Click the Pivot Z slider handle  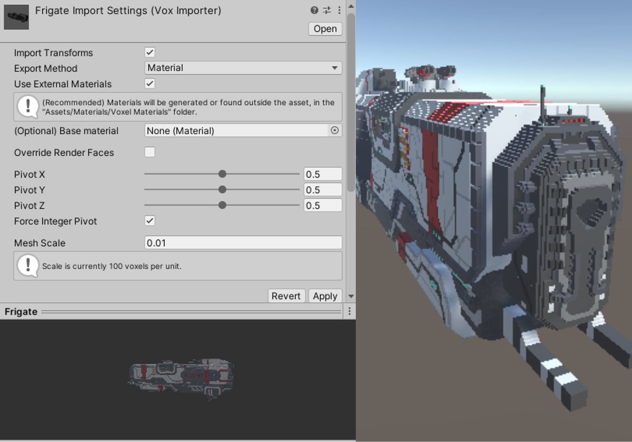(222, 205)
